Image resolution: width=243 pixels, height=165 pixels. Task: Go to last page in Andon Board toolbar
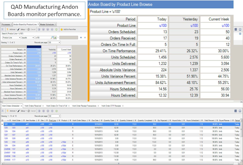point(52,29)
